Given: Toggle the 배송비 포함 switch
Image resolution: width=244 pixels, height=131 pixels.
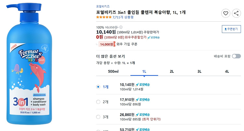Looking at the screenshot, I should click(236, 56).
